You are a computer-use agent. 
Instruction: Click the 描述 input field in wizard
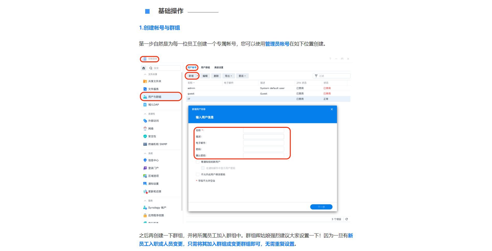pos(263,137)
